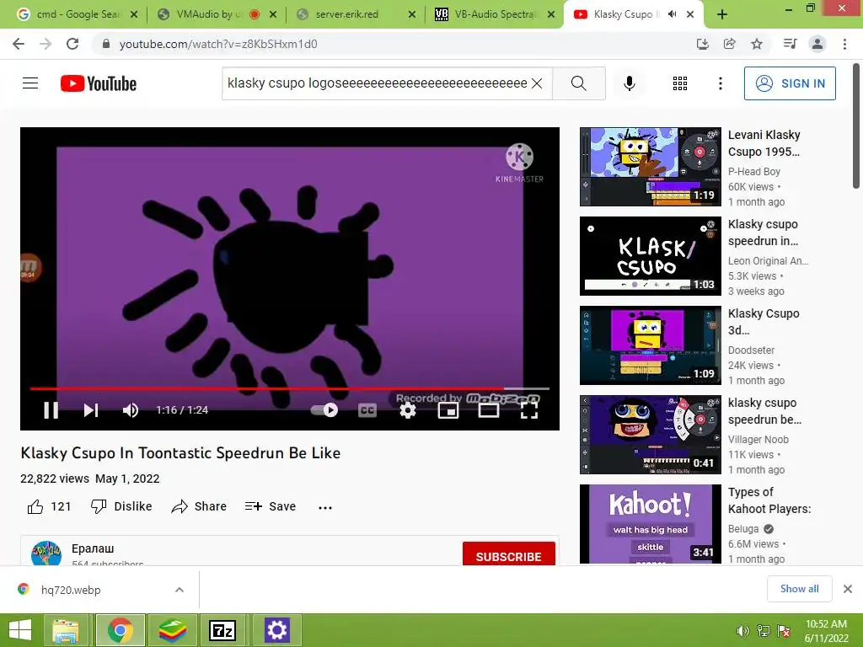
Task: Seek on the red video progress bar
Action: [x=290, y=388]
